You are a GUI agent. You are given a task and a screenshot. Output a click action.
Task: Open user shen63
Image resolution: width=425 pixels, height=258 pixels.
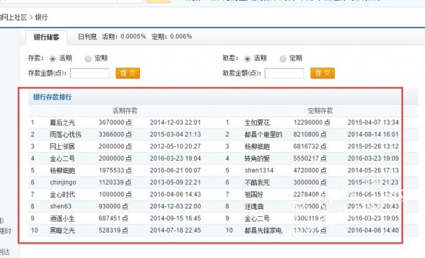[61, 206]
